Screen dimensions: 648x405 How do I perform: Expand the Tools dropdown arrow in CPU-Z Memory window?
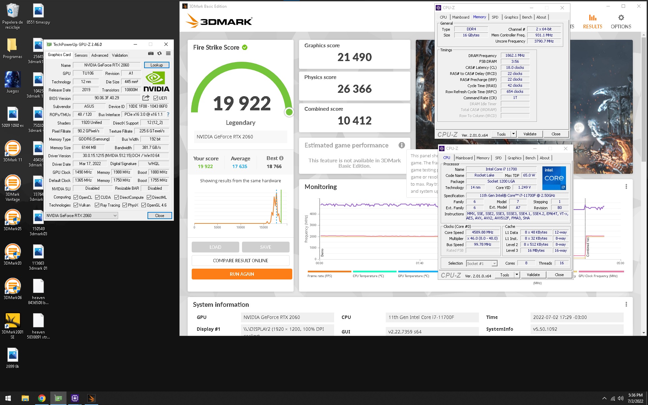click(513, 134)
